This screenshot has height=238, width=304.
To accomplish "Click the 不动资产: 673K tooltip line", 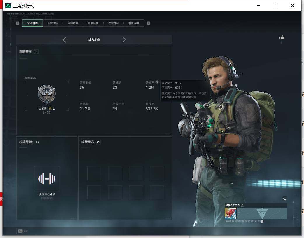I will (x=172, y=88).
